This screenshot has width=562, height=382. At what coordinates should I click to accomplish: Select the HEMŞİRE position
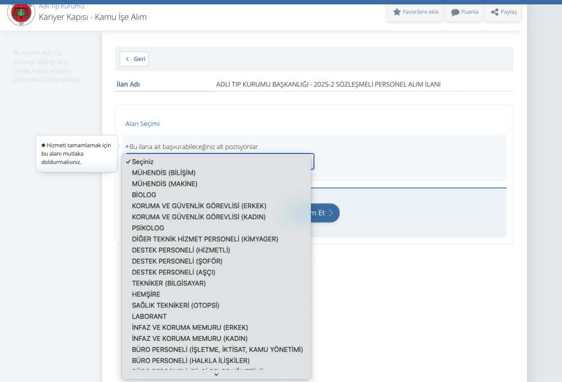pyautogui.click(x=146, y=294)
